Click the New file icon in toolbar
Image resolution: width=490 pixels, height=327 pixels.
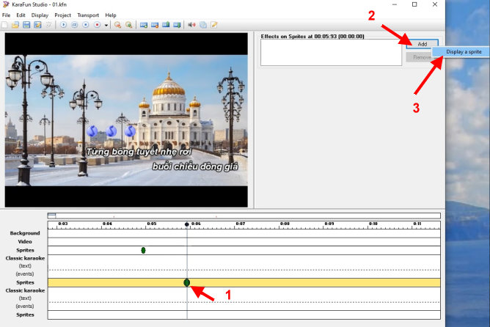(x=5, y=25)
